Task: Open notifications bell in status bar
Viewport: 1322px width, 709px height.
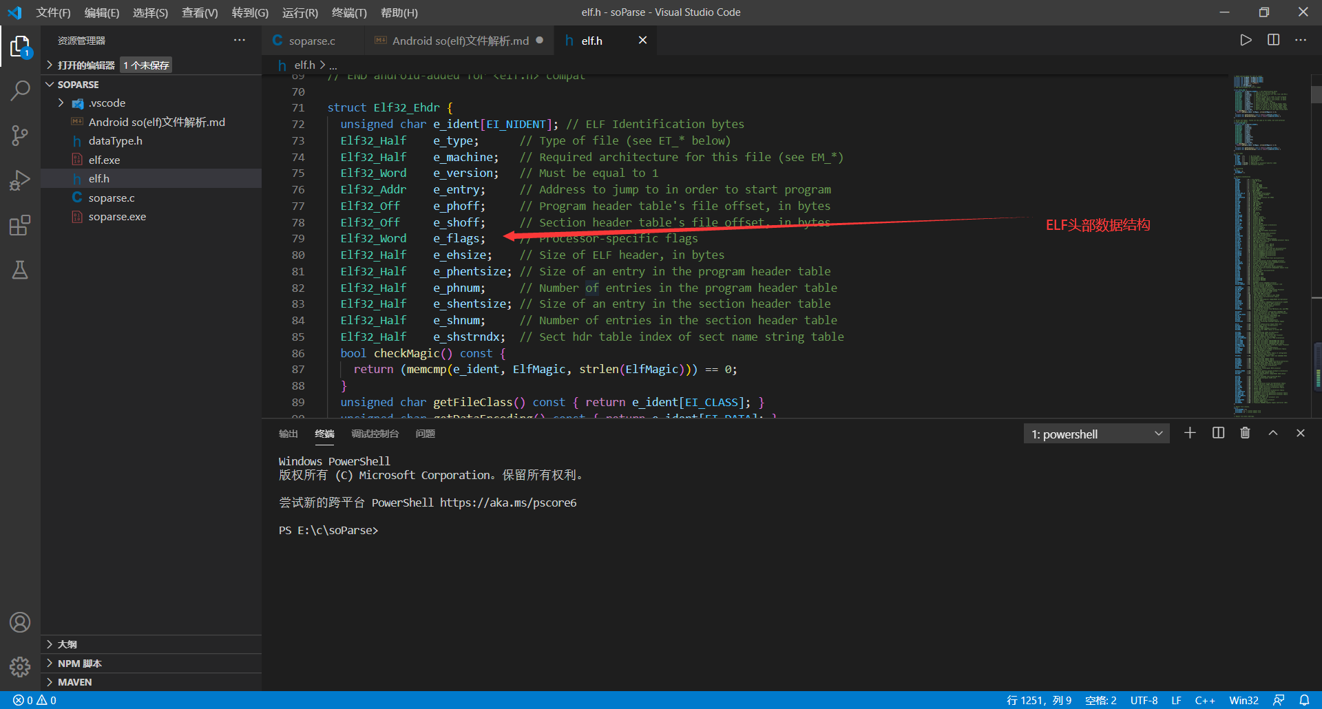Action: coord(1304,700)
